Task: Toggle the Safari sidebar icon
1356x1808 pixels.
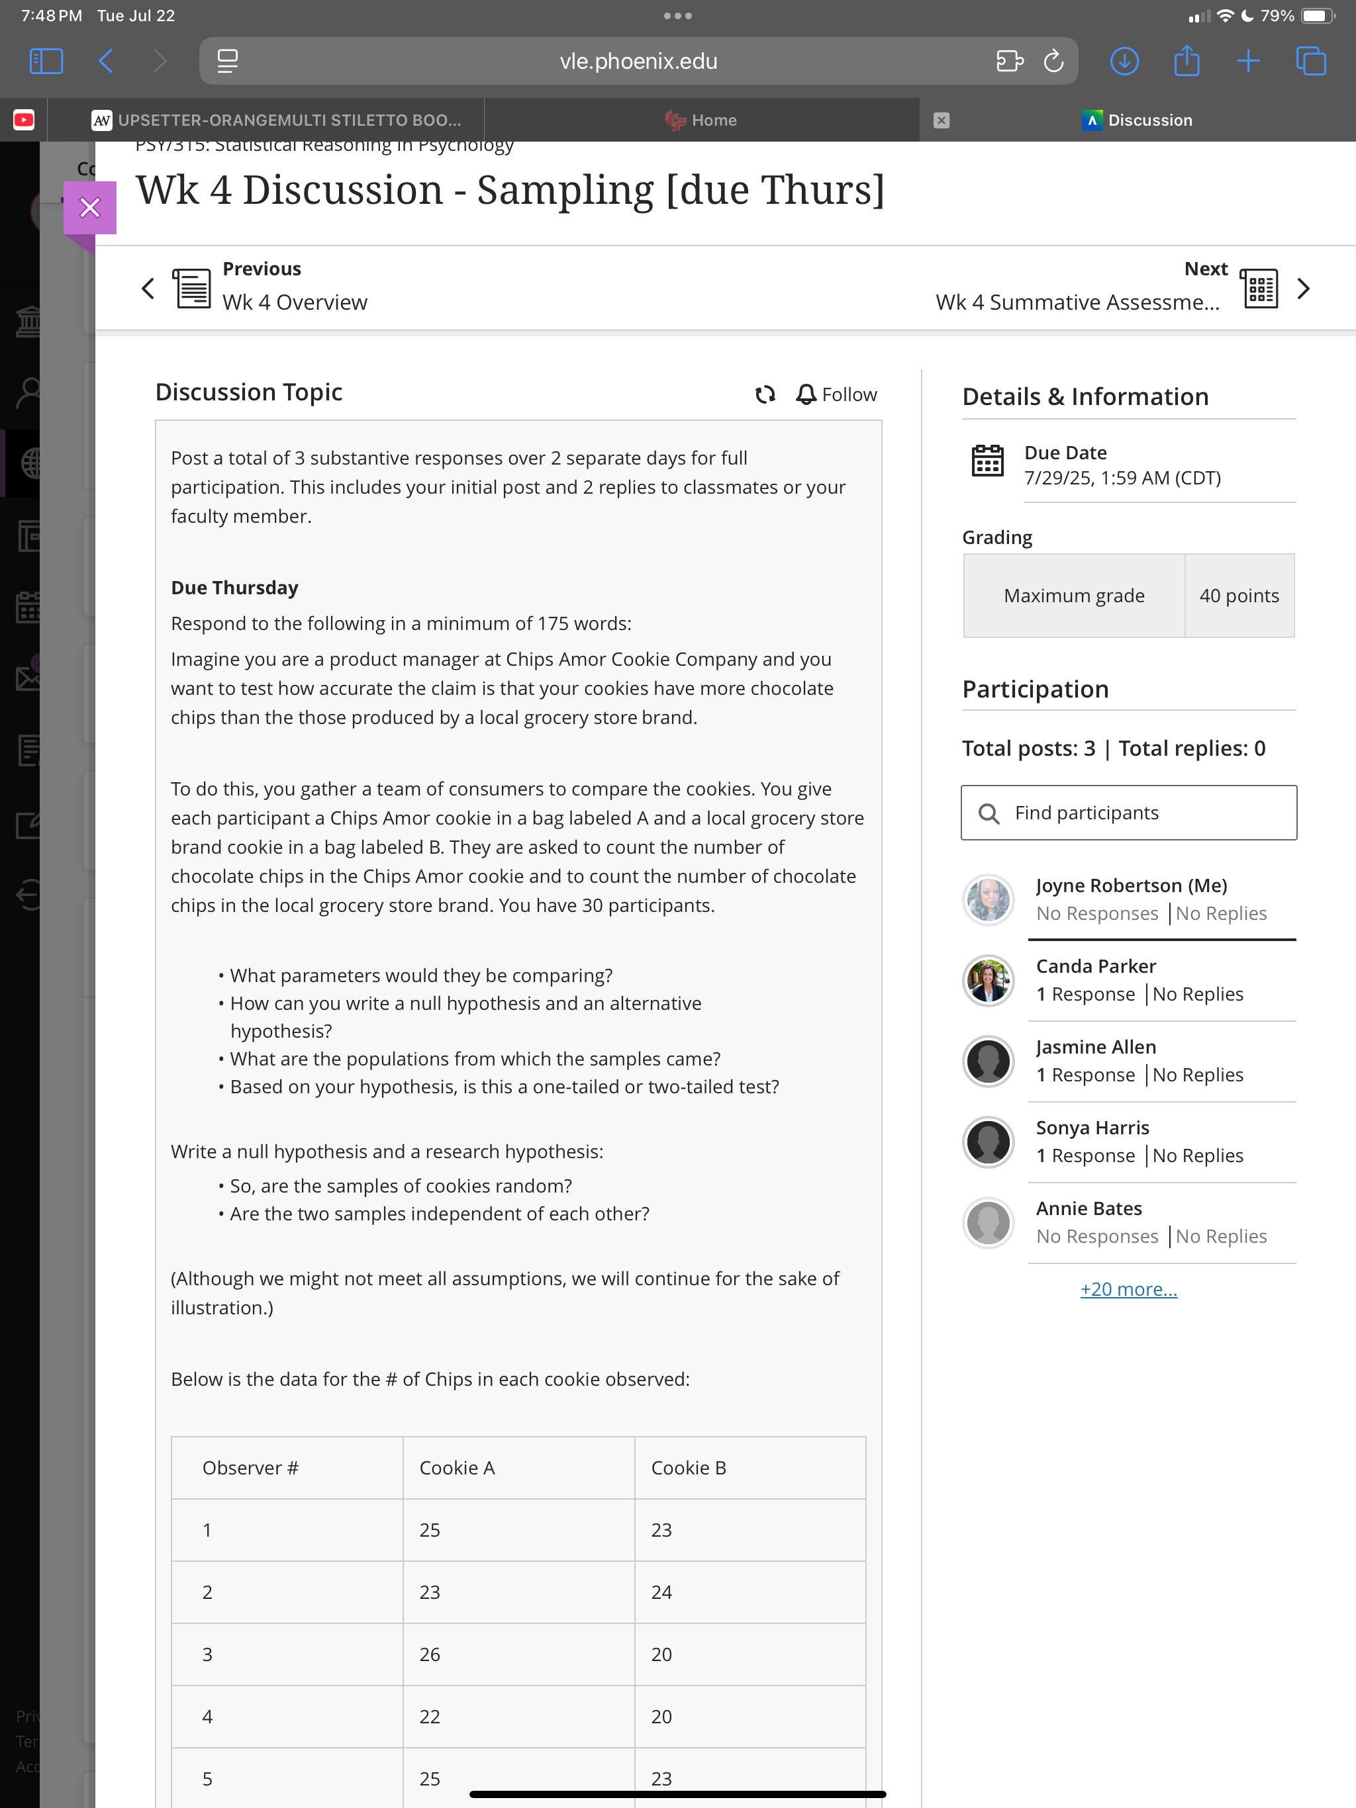Action: pyautogui.click(x=46, y=62)
